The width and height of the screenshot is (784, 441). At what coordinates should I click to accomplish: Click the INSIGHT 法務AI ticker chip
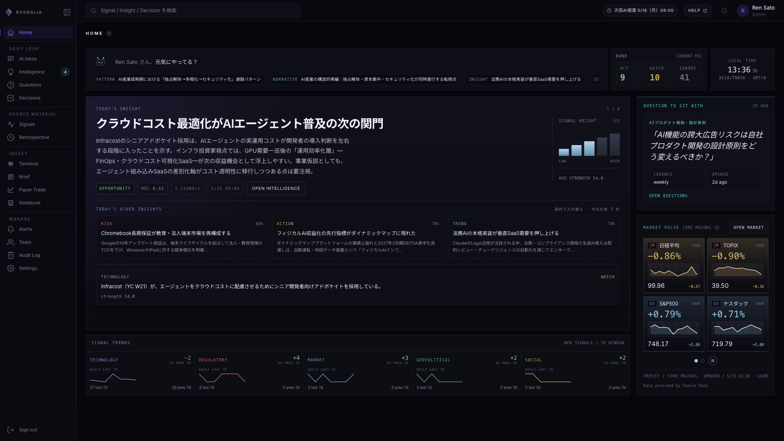click(x=524, y=80)
